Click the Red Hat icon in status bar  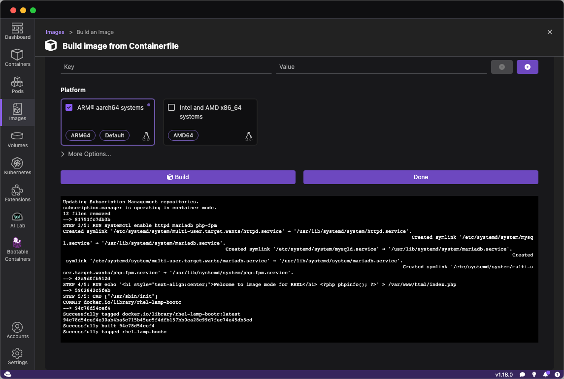point(7,375)
